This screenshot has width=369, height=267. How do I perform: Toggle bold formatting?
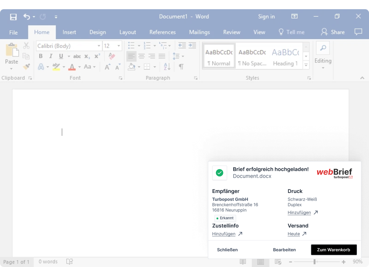[x=41, y=56]
